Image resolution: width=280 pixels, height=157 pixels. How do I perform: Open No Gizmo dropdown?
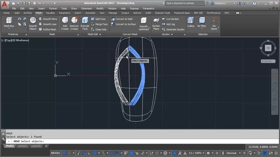(x=214, y=23)
